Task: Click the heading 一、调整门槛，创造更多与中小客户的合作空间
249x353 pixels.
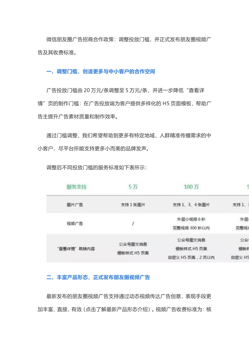Action: click(x=101, y=71)
